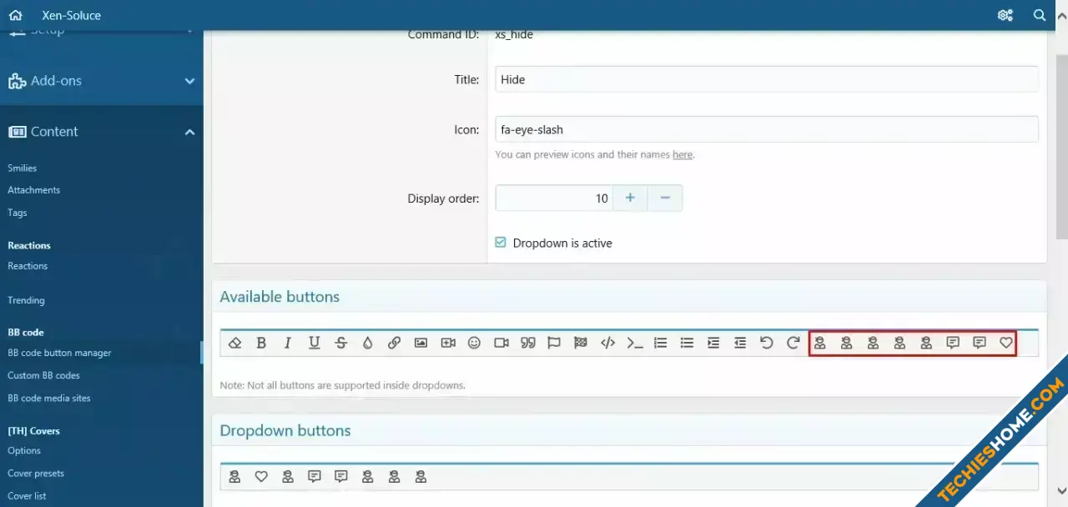Open the settings gears icon in header
1068x507 pixels.
[x=1005, y=15]
